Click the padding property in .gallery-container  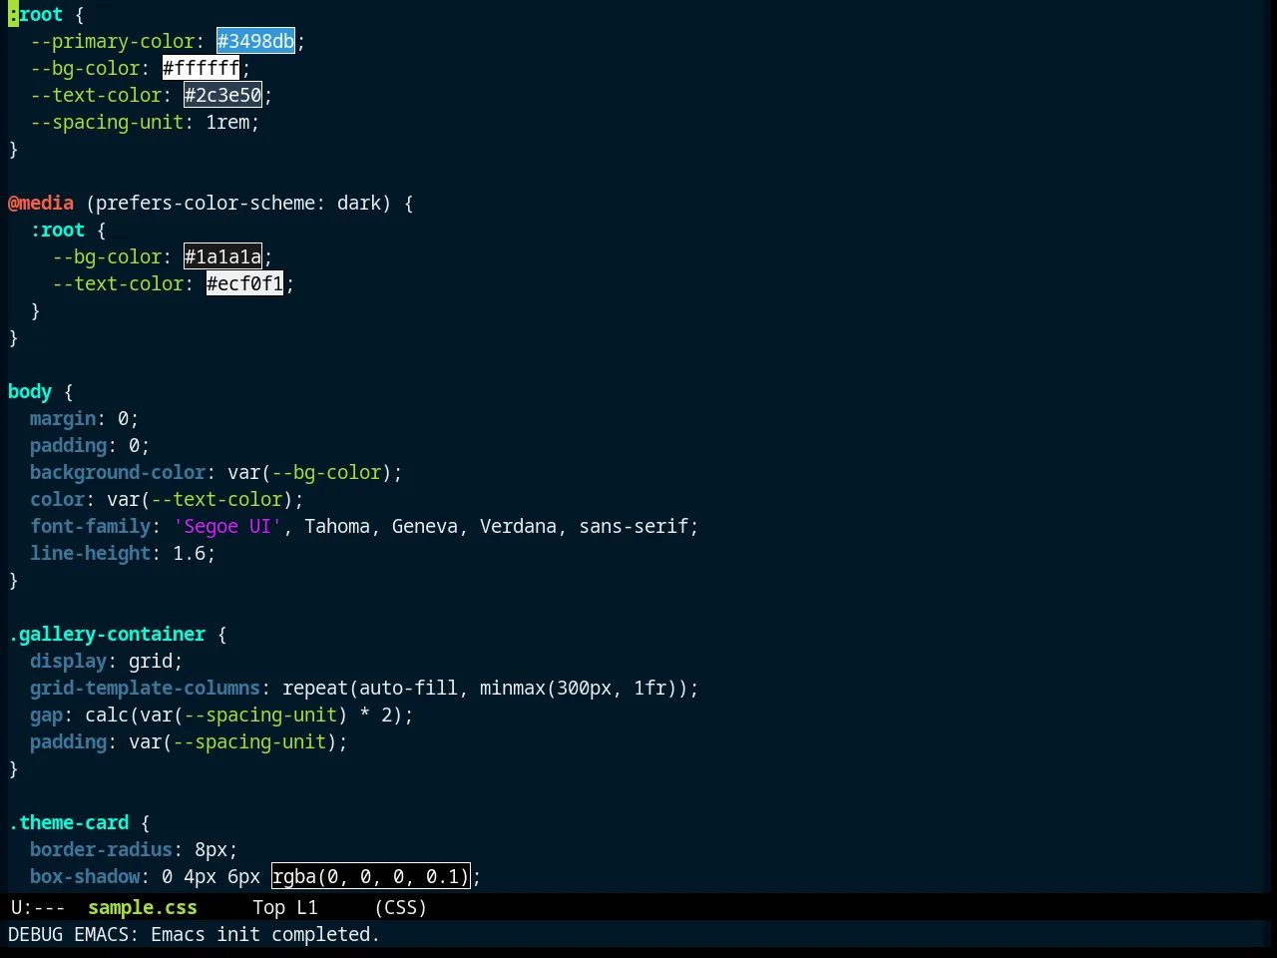tap(69, 741)
